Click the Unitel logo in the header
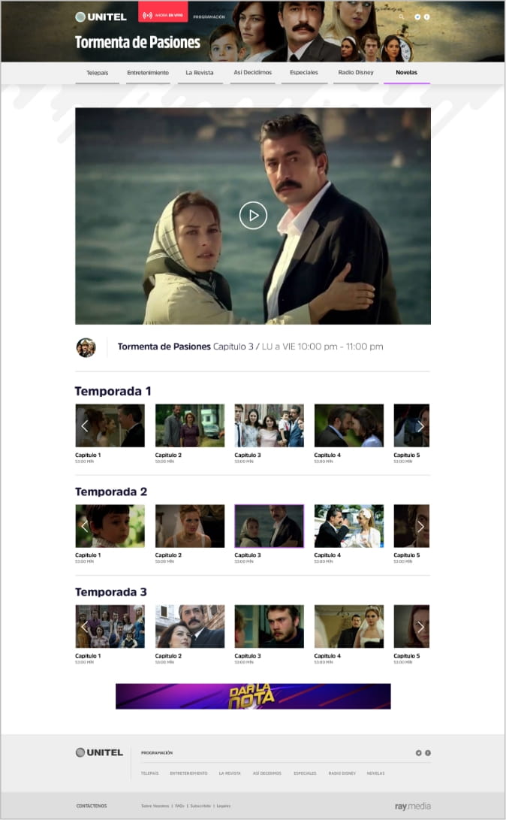Image resolution: width=506 pixels, height=820 pixels. click(x=101, y=17)
